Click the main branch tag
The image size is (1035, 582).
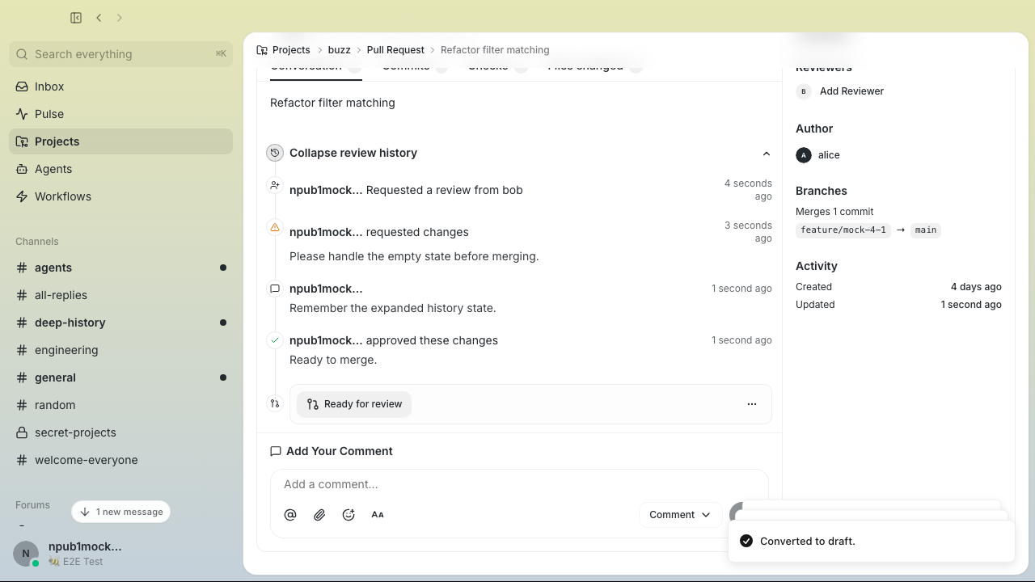click(x=926, y=230)
